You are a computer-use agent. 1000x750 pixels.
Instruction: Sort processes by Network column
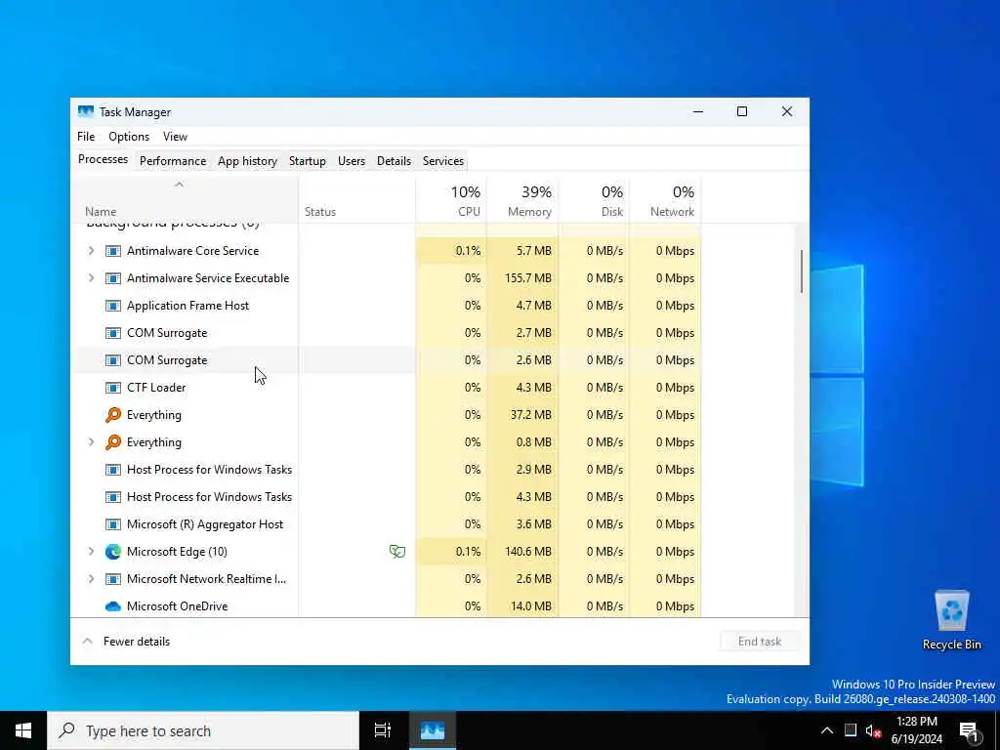click(x=665, y=200)
